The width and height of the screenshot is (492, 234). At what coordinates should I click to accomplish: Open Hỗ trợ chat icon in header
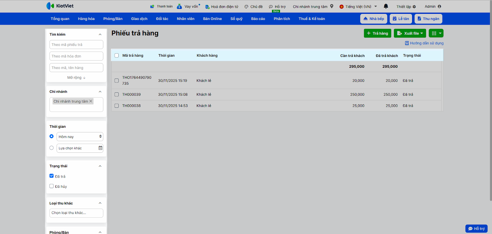pos(271,6)
